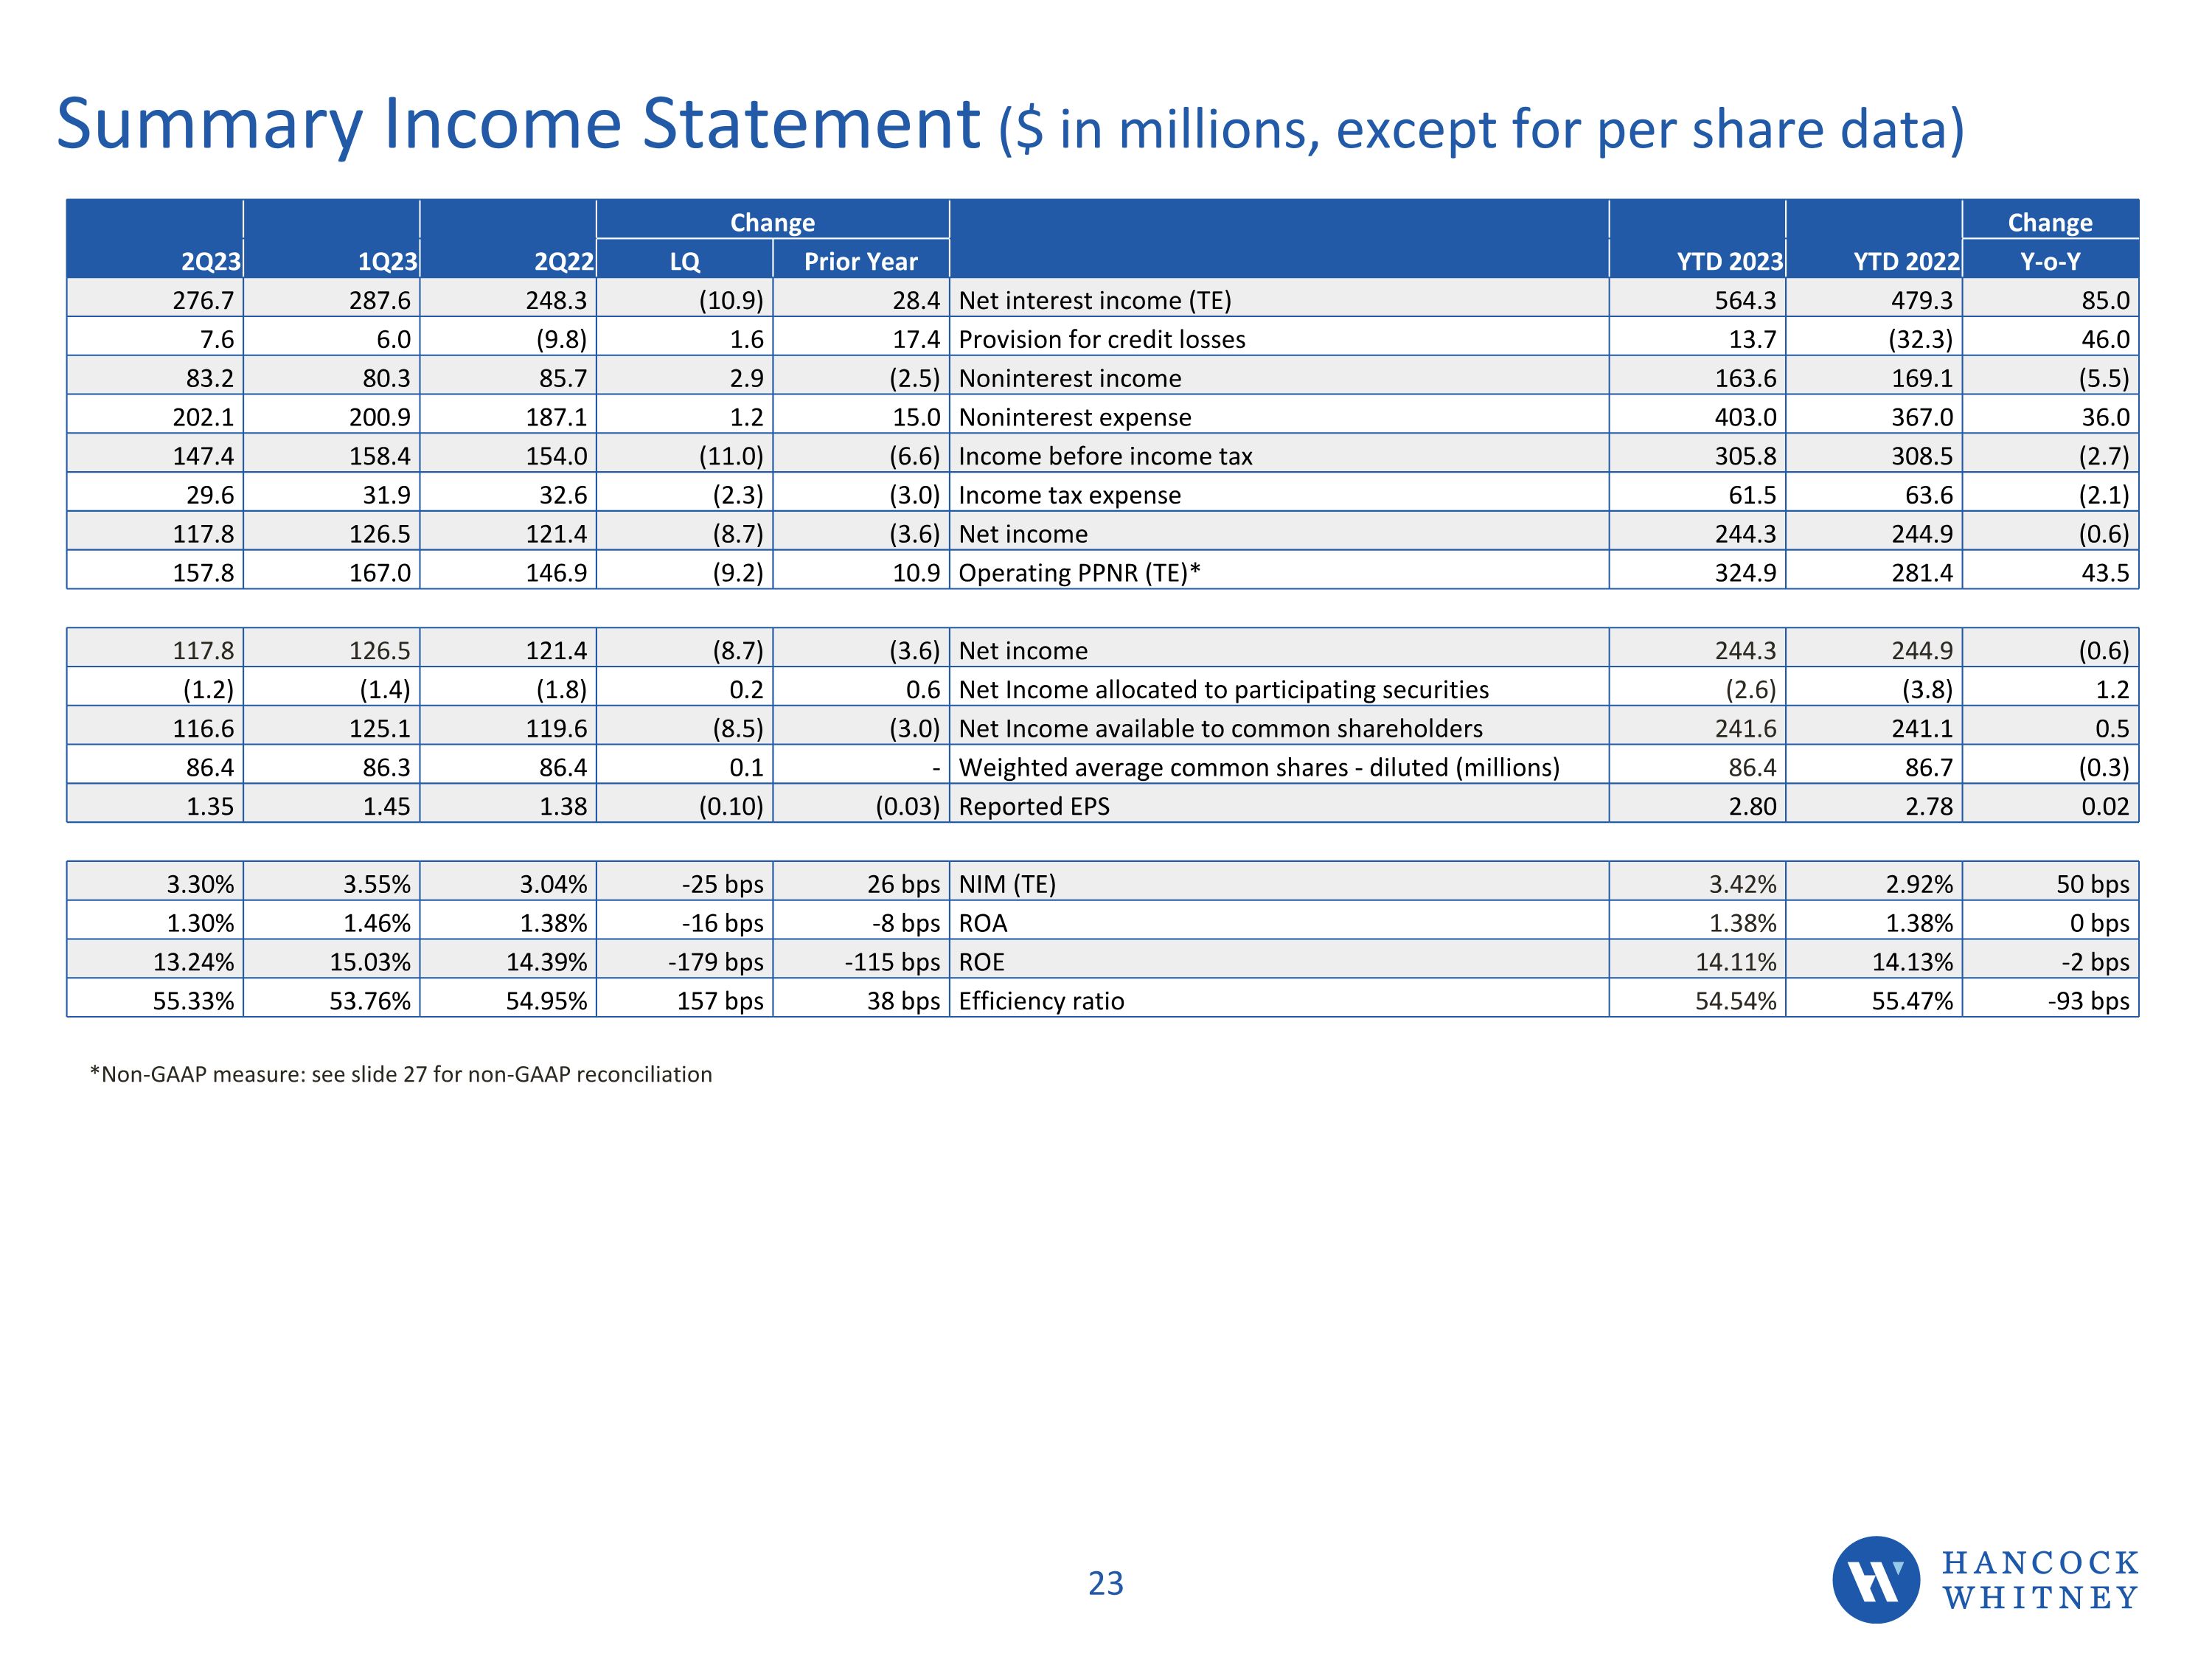Click Weighted average common shares diluted label
This screenshot has height=1659, width=2212.
(x=1258, y=767)
